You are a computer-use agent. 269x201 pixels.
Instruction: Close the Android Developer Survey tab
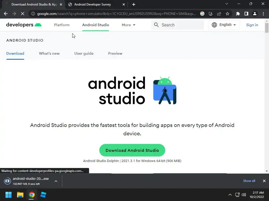coord(124,4)
